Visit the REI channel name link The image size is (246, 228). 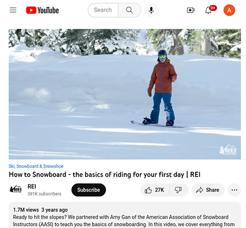(x=32, y=186)
